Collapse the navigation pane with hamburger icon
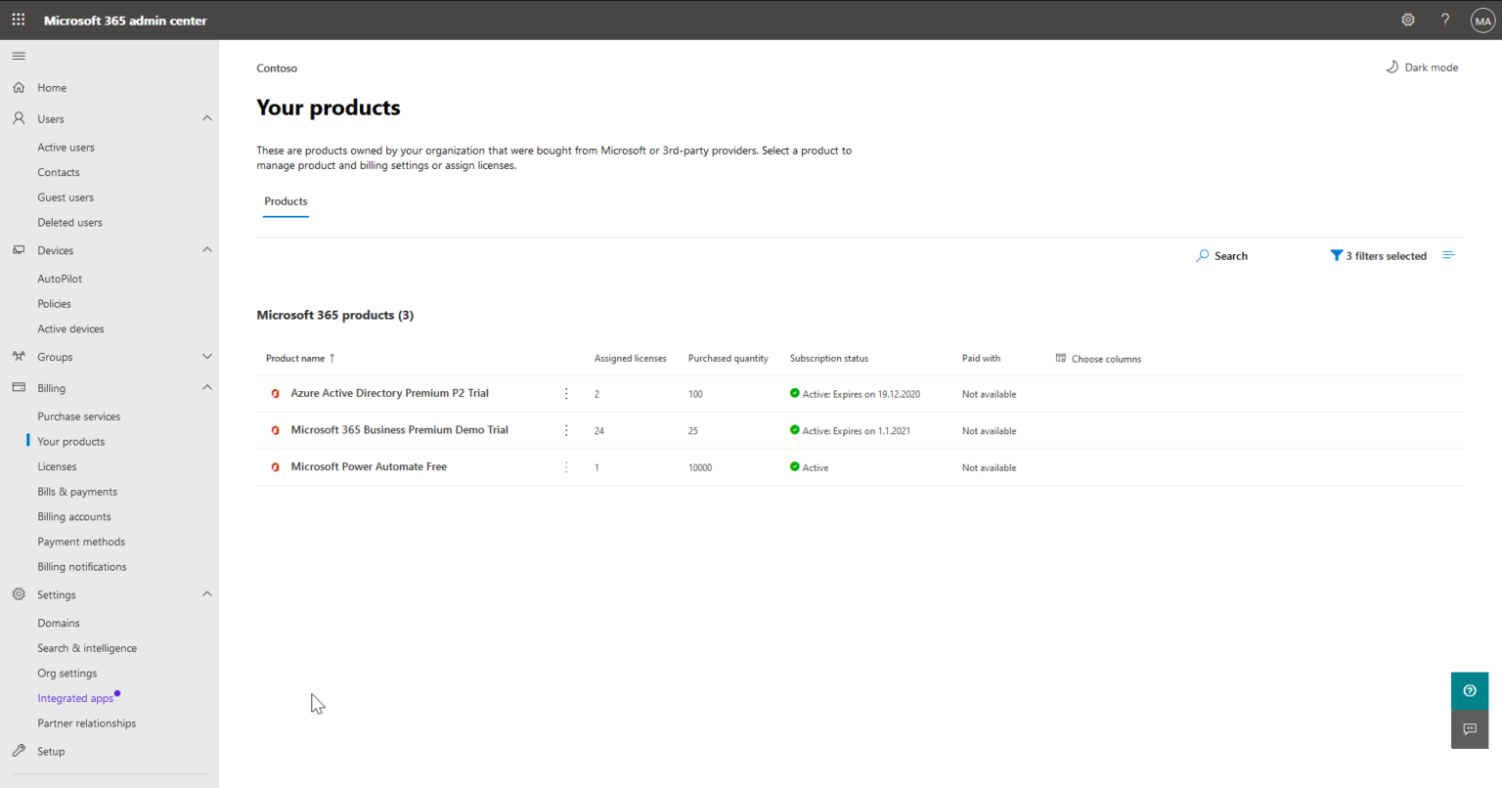The image size is (1502, 788). pos(18,56)
